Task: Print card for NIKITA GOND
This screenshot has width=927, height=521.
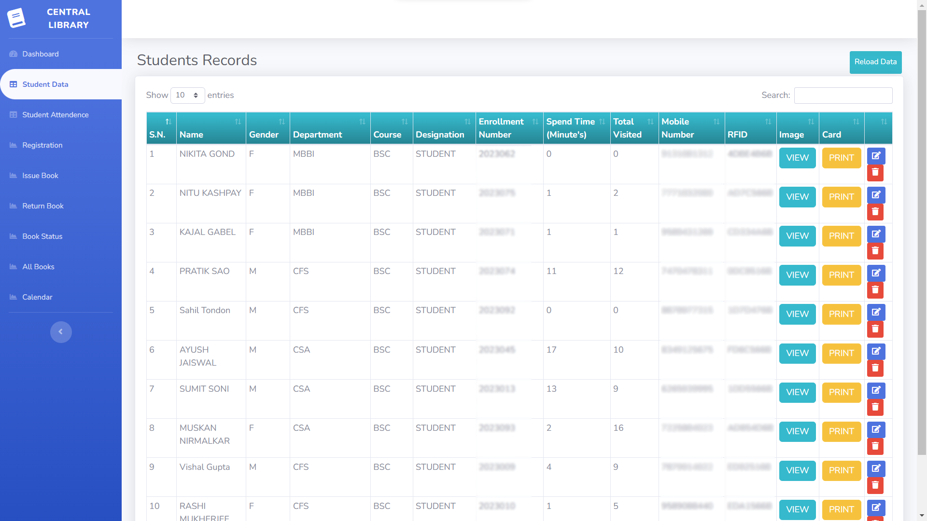Action: 841,158
